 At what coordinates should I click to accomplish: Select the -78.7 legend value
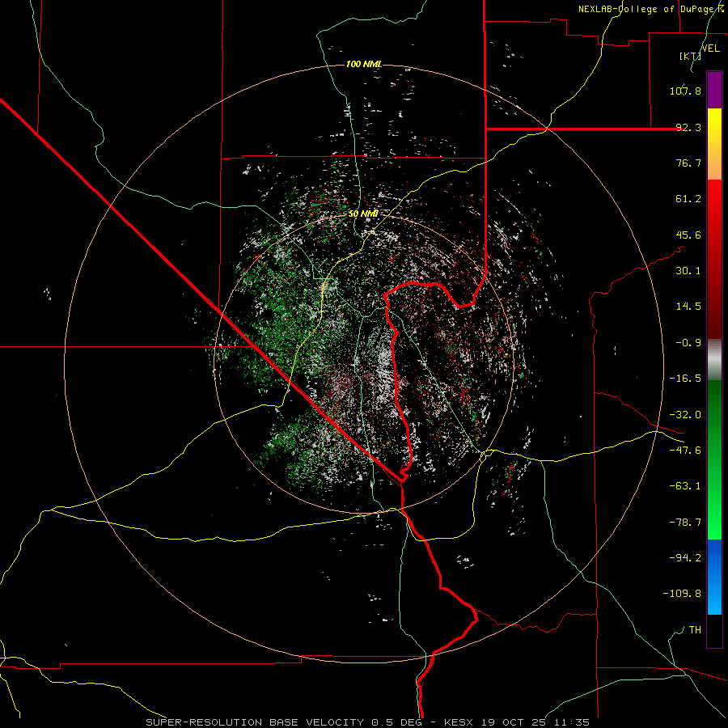tap(685, 523)
